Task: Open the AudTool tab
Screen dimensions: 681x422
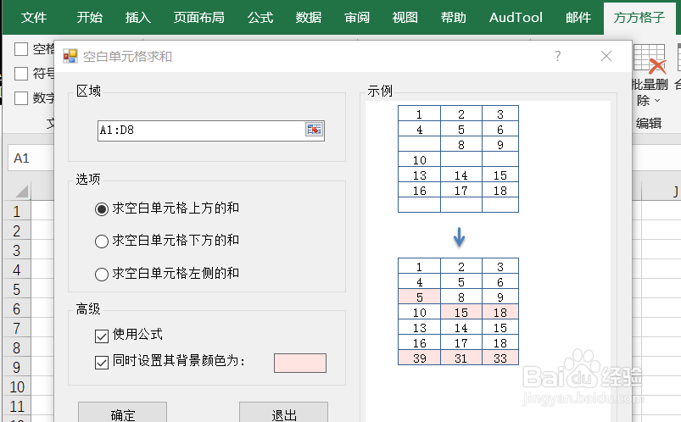Action: [x=516, y=18]
